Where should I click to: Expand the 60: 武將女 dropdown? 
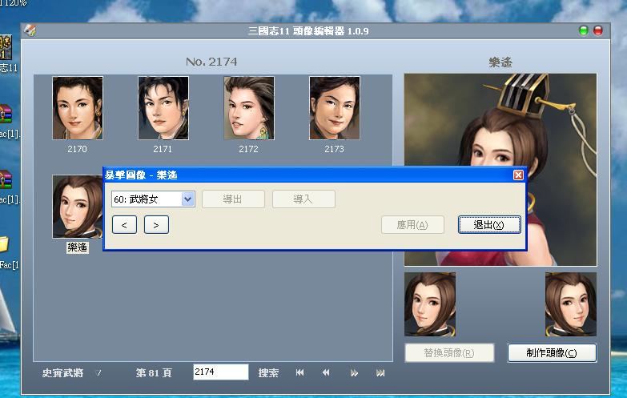(188, 199)
